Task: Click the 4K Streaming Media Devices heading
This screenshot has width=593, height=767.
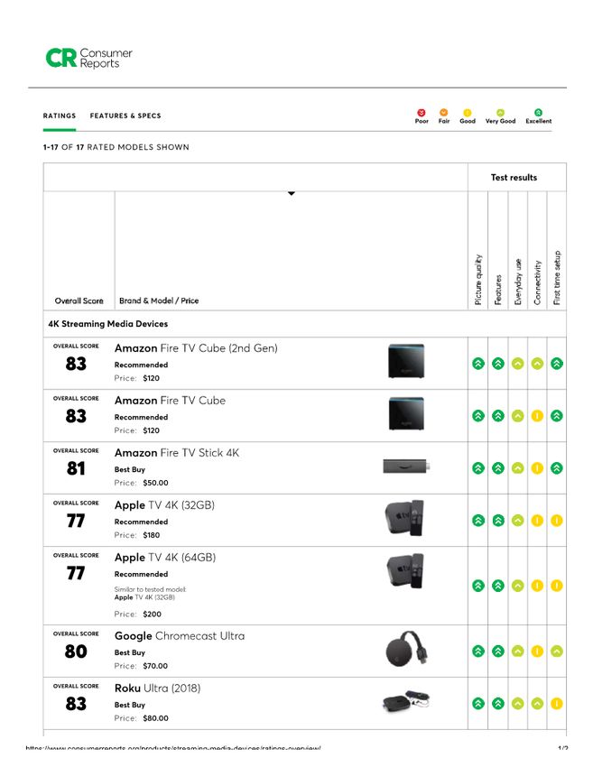Action: pyautogui.click(x=108, y=324)
